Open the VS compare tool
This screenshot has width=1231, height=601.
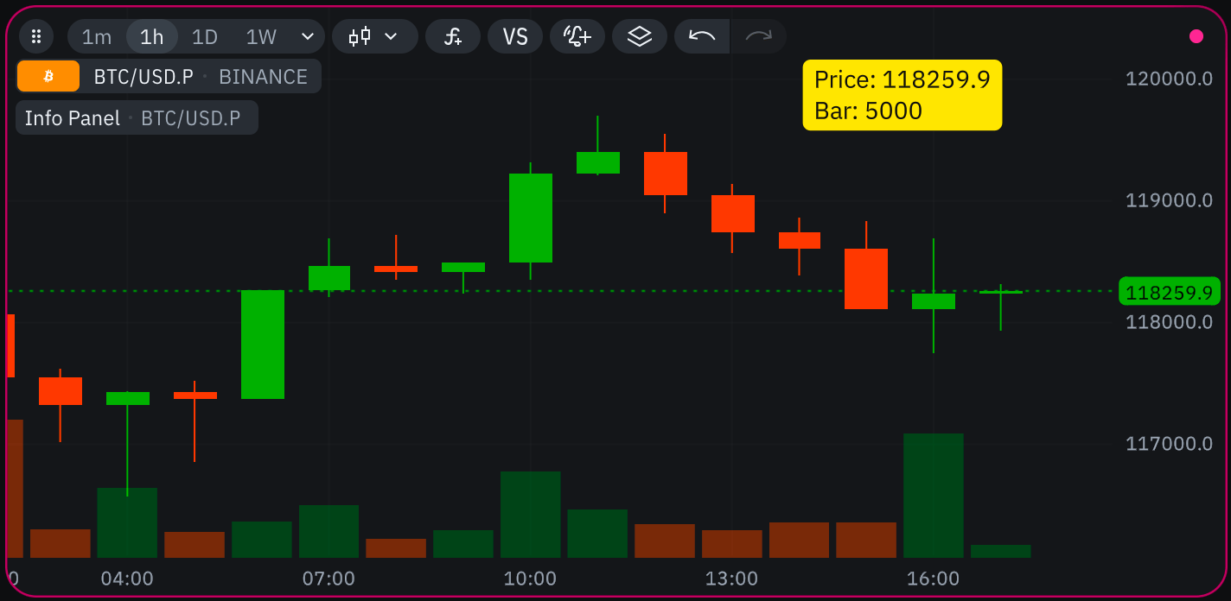click(x=515, y=36)
